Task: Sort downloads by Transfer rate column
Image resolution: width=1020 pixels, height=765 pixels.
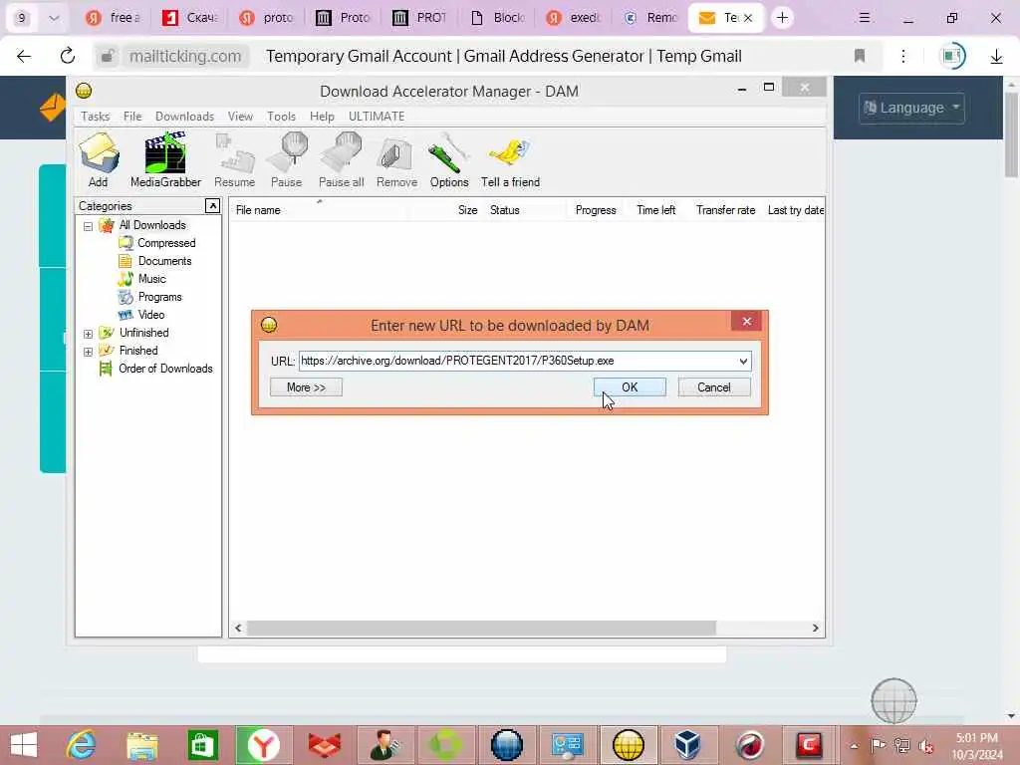Action: [x=725, y=210]
